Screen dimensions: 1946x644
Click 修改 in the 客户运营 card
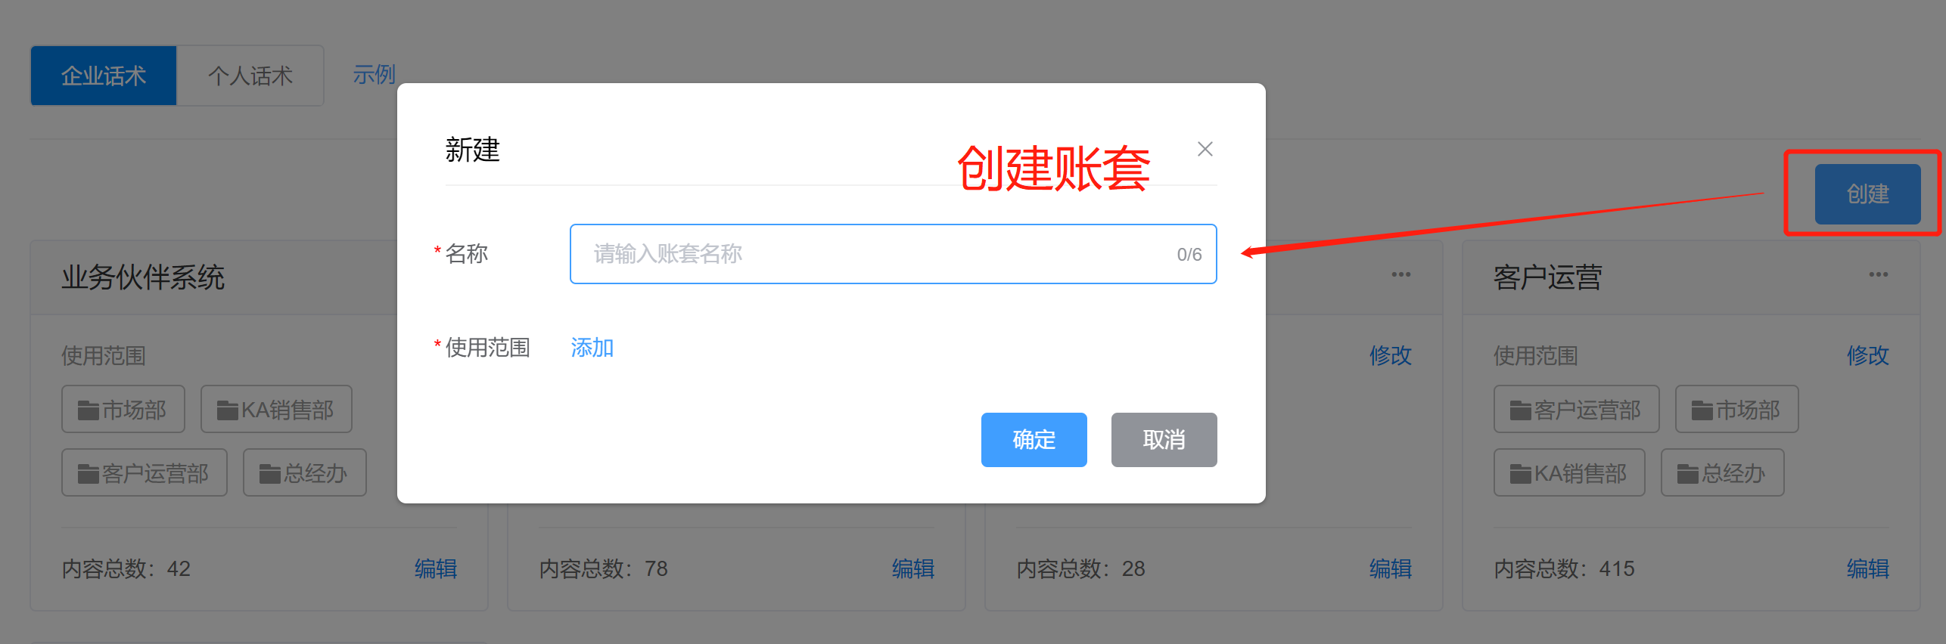1867,355
